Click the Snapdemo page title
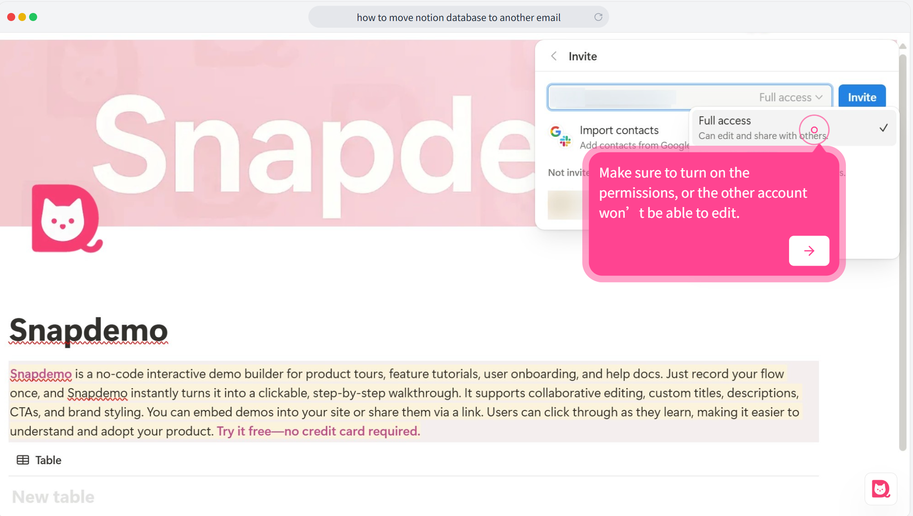Viewport: 913px width, 516px height. coord(89,330)
